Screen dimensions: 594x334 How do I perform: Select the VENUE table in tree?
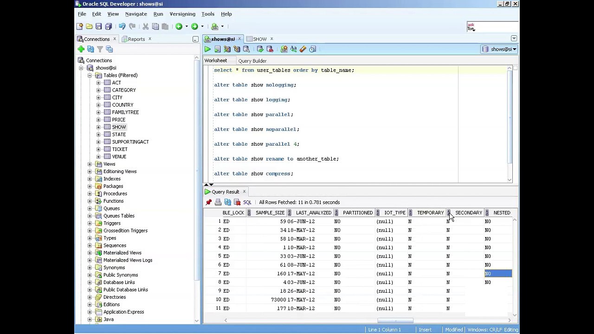[x=119, y=157]
